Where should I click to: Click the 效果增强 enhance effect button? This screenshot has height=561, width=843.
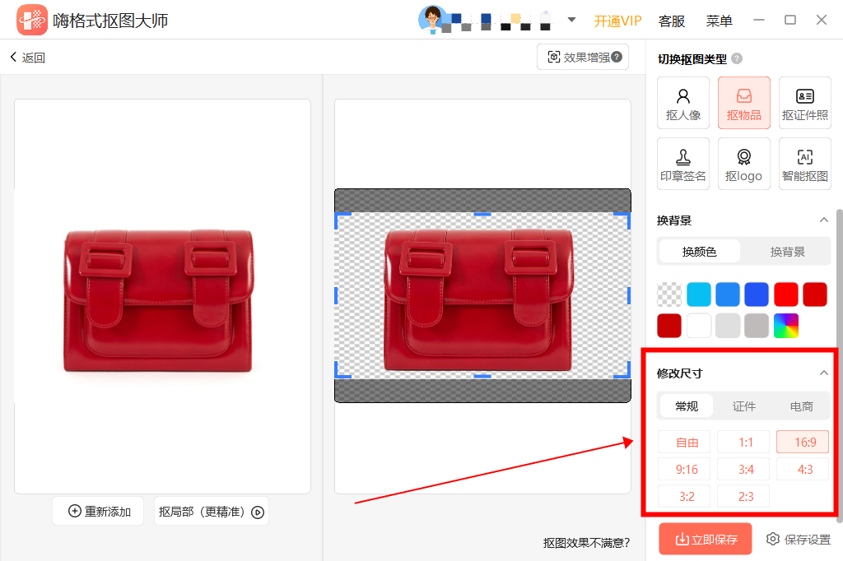click(x=583, y=58)
